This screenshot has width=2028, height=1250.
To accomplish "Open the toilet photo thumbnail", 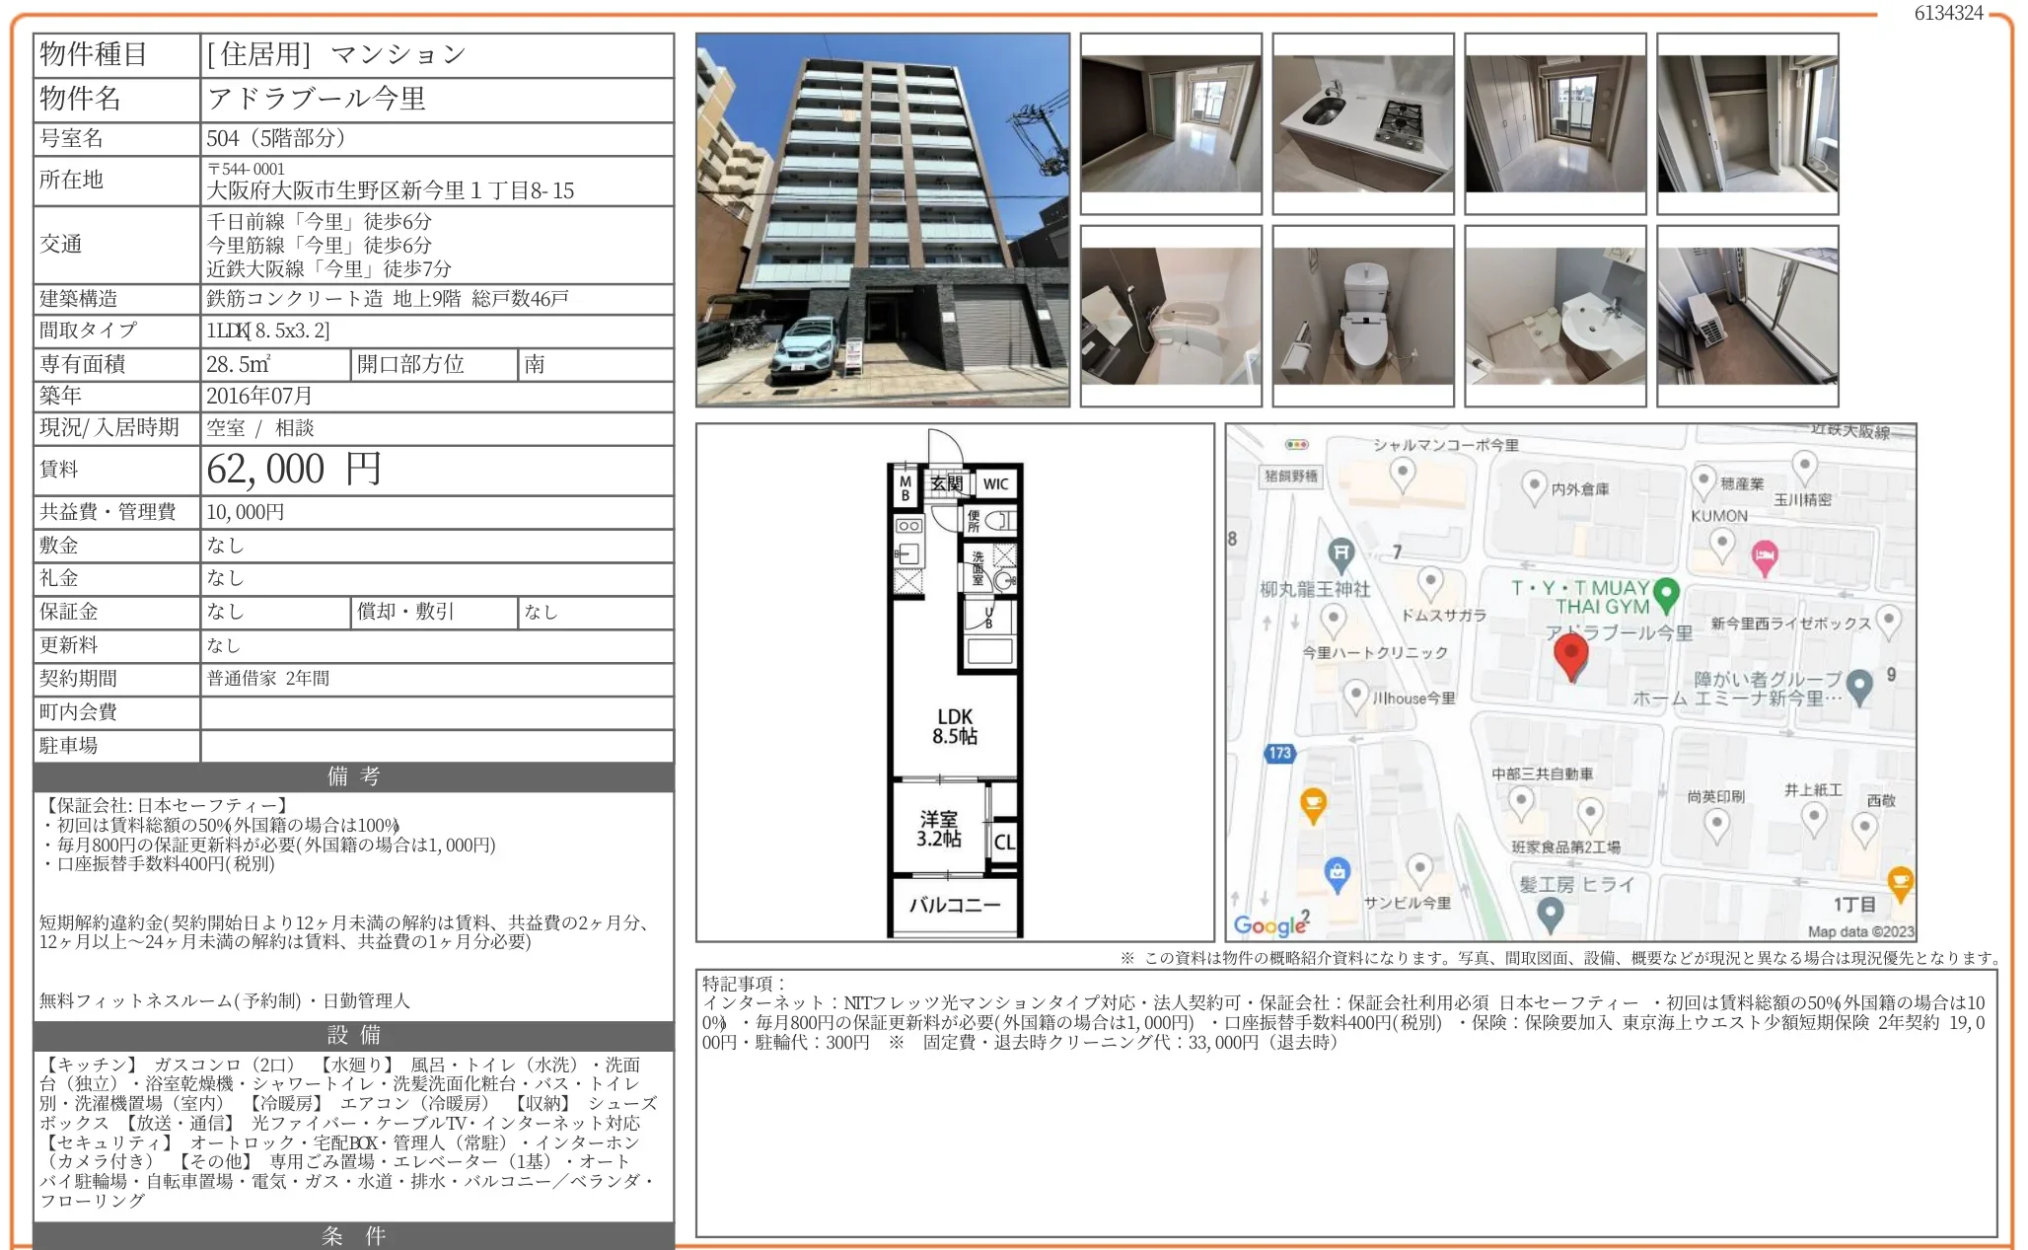I will (x=1362, y=316).
